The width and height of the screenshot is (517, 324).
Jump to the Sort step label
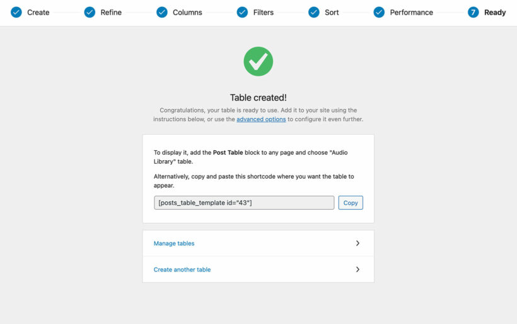click(332, 13)
